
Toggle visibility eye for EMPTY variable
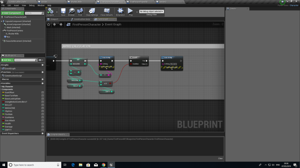click(x=43, y=130)
